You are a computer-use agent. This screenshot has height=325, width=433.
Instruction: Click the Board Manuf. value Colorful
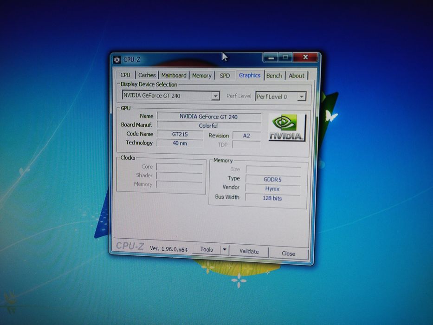tap(209, 125)
